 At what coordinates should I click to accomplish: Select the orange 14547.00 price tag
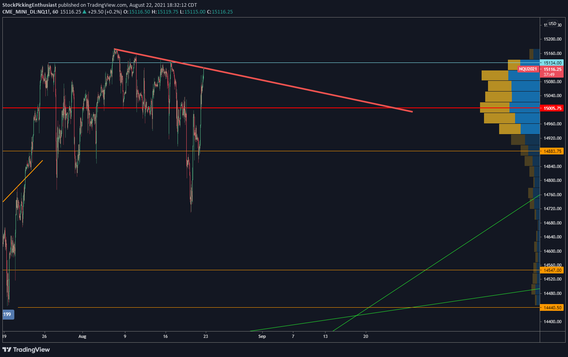552,270
